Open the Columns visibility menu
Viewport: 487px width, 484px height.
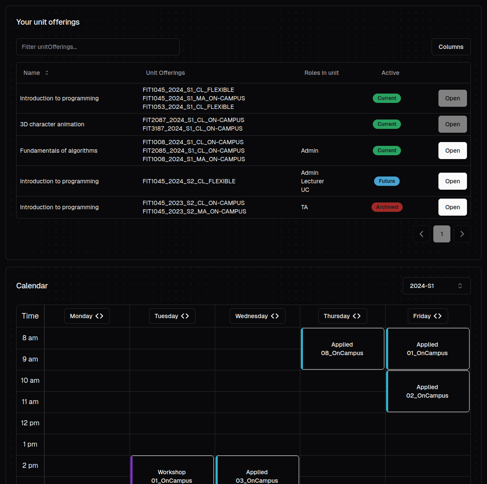coord(451,47)
